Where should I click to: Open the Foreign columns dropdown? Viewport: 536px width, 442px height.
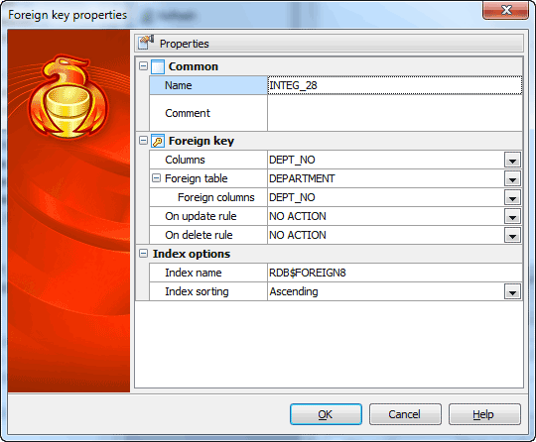[512, 197]
